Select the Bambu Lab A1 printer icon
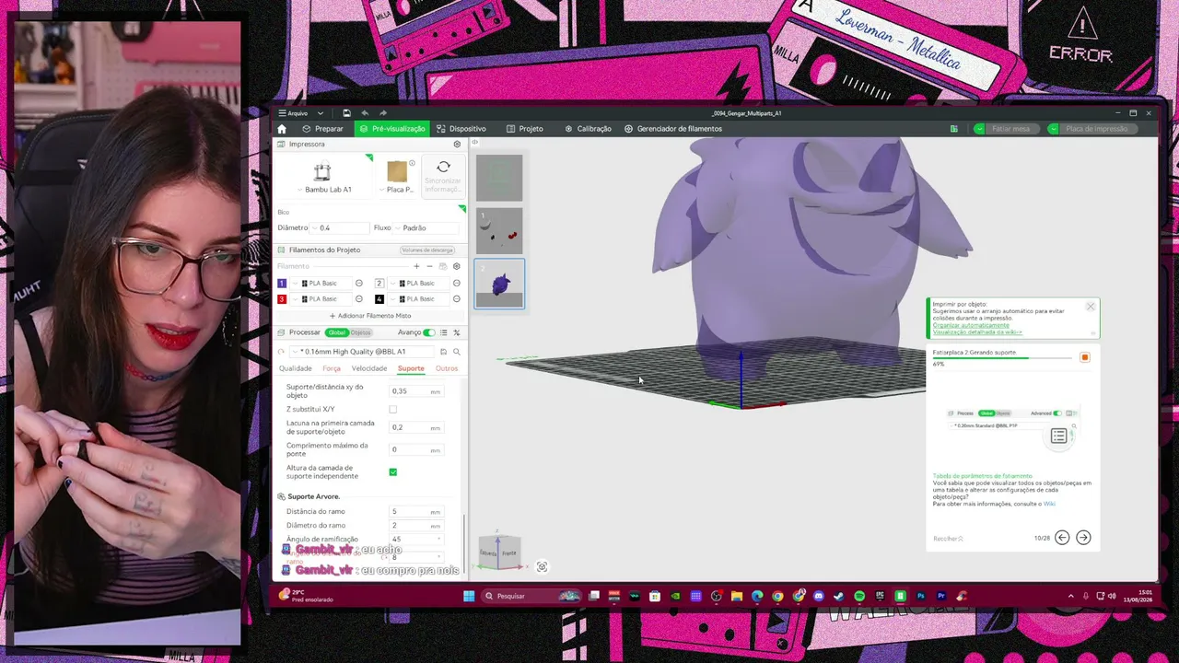 (x=322, y=172)
